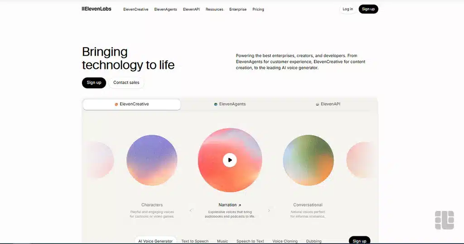The height and width of the screenshot is (244, 464).
Task: Click the faded orb right of Conversational
Action: tap(360, 160)
